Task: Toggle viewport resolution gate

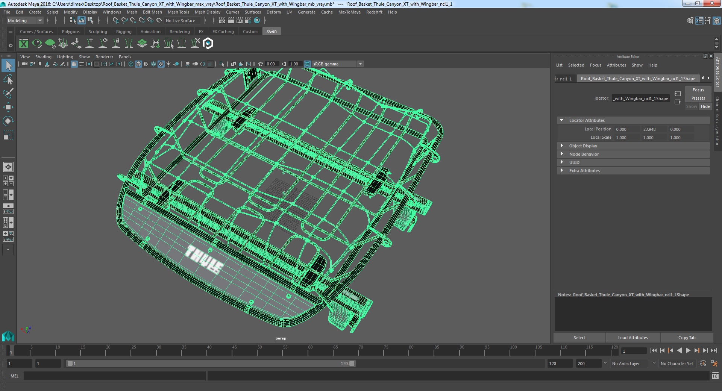Action: 89,64
